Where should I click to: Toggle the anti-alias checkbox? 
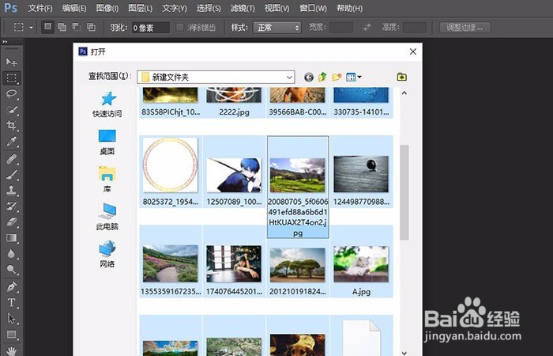(180, 28)
